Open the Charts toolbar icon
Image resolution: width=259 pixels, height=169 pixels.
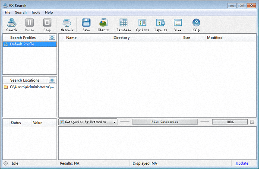tap(103, 25)
